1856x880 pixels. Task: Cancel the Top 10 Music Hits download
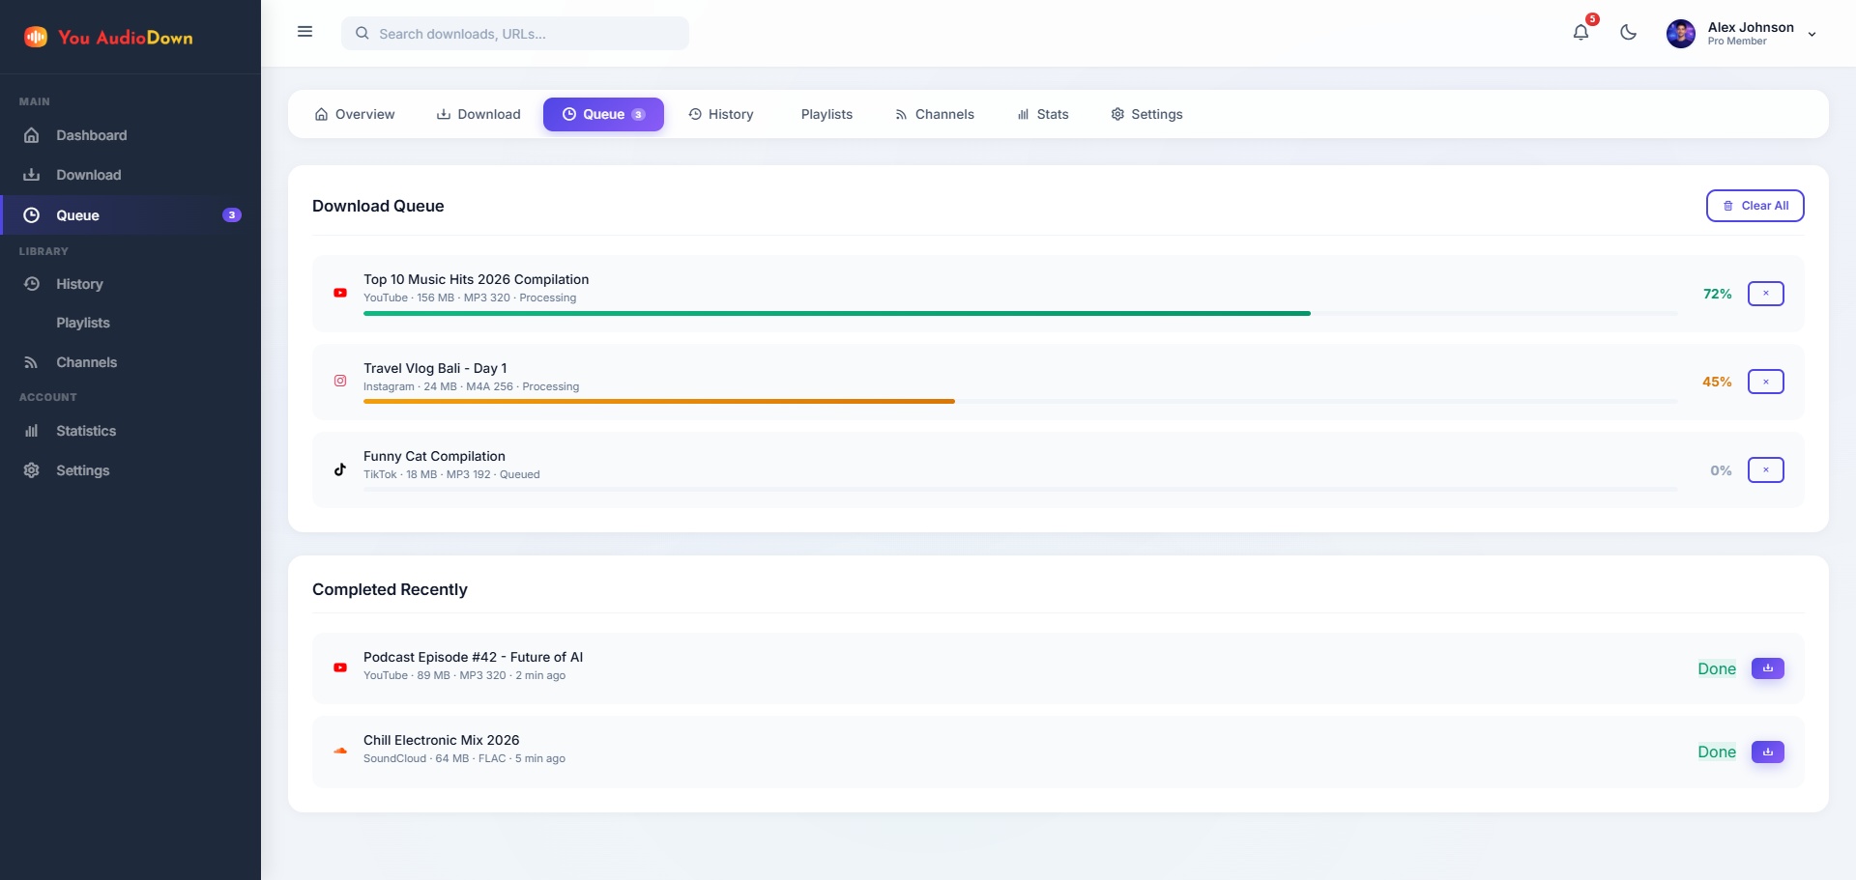click(x=1765, y=294)
